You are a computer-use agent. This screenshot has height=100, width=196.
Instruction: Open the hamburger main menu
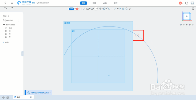tap(12, 3)
